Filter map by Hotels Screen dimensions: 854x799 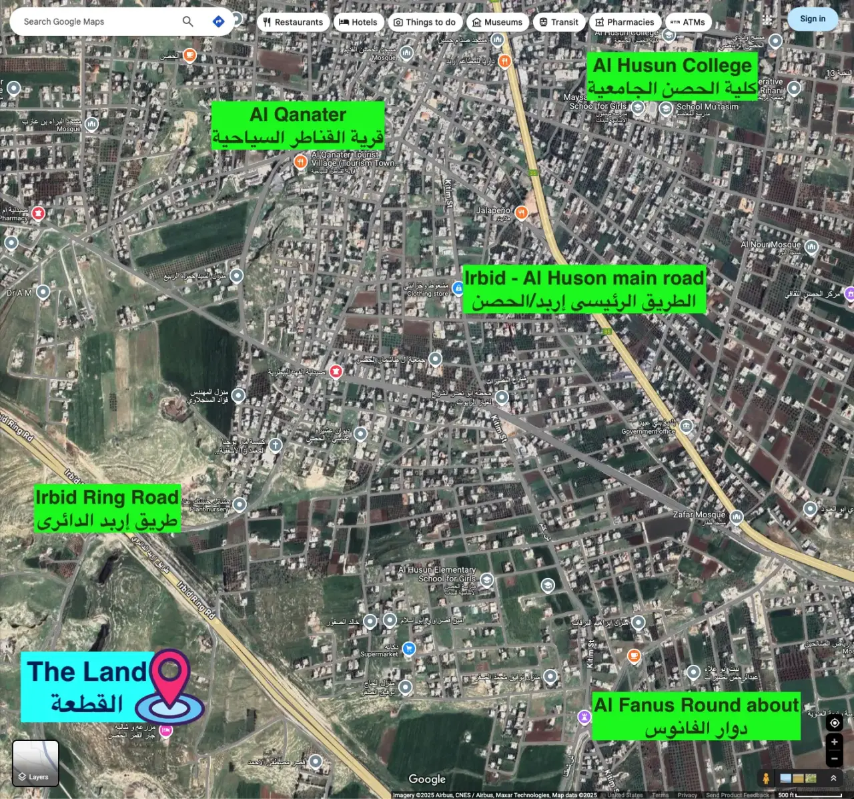coord(359,22)
